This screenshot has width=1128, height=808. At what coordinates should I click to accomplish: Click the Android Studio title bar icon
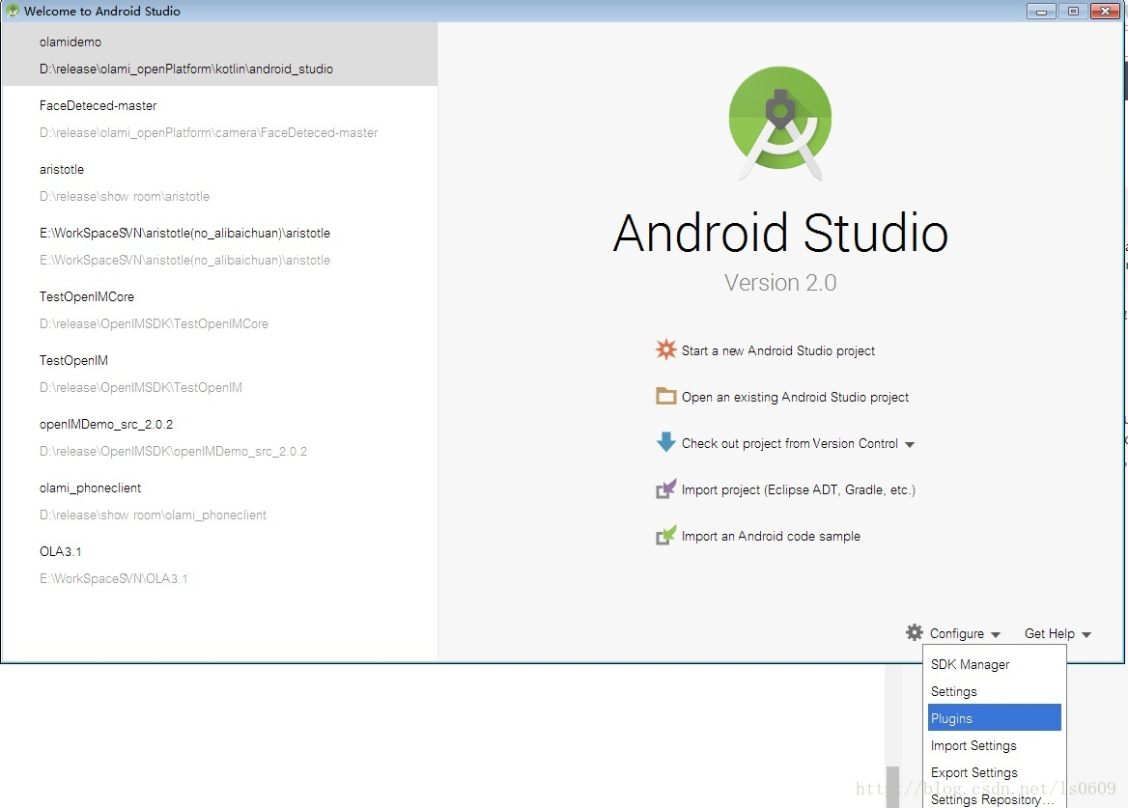tap(13, 11)
